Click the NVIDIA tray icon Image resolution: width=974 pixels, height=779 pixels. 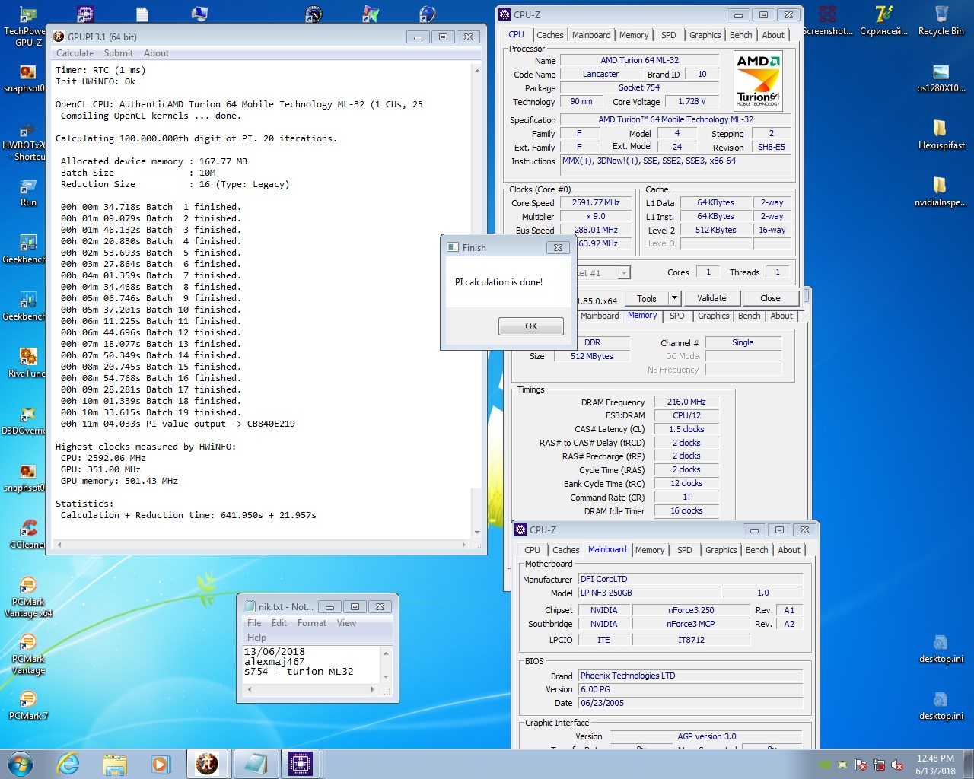click(824, 765)
